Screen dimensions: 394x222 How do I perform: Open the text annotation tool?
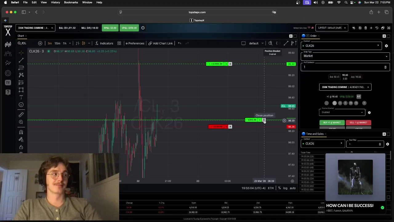(x=21, y=97)
